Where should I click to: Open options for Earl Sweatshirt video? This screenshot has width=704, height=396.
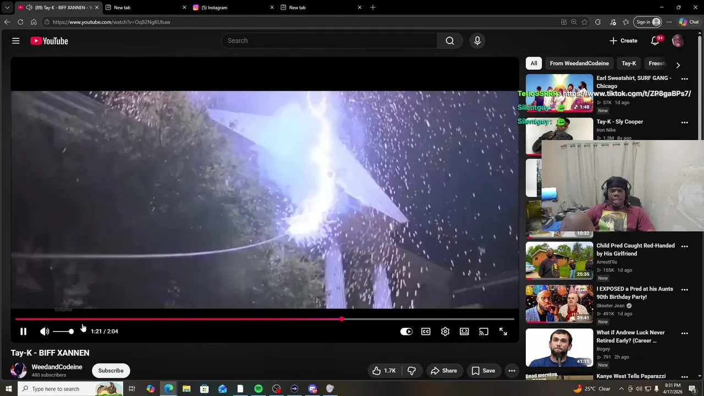point(685,79)
